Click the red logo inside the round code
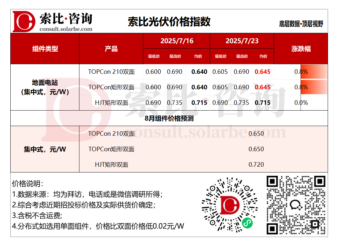Viewport: 338px width, 246px height. 230,205
